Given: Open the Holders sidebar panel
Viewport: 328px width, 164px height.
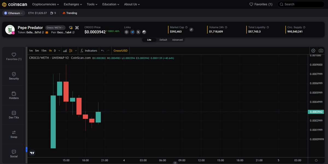Looking at the screenshot, I should [14, 96].
